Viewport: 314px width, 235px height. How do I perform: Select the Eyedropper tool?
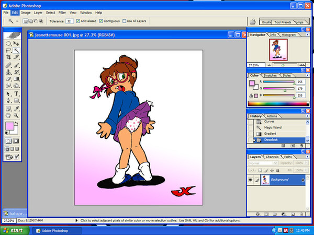pos(17,108)
